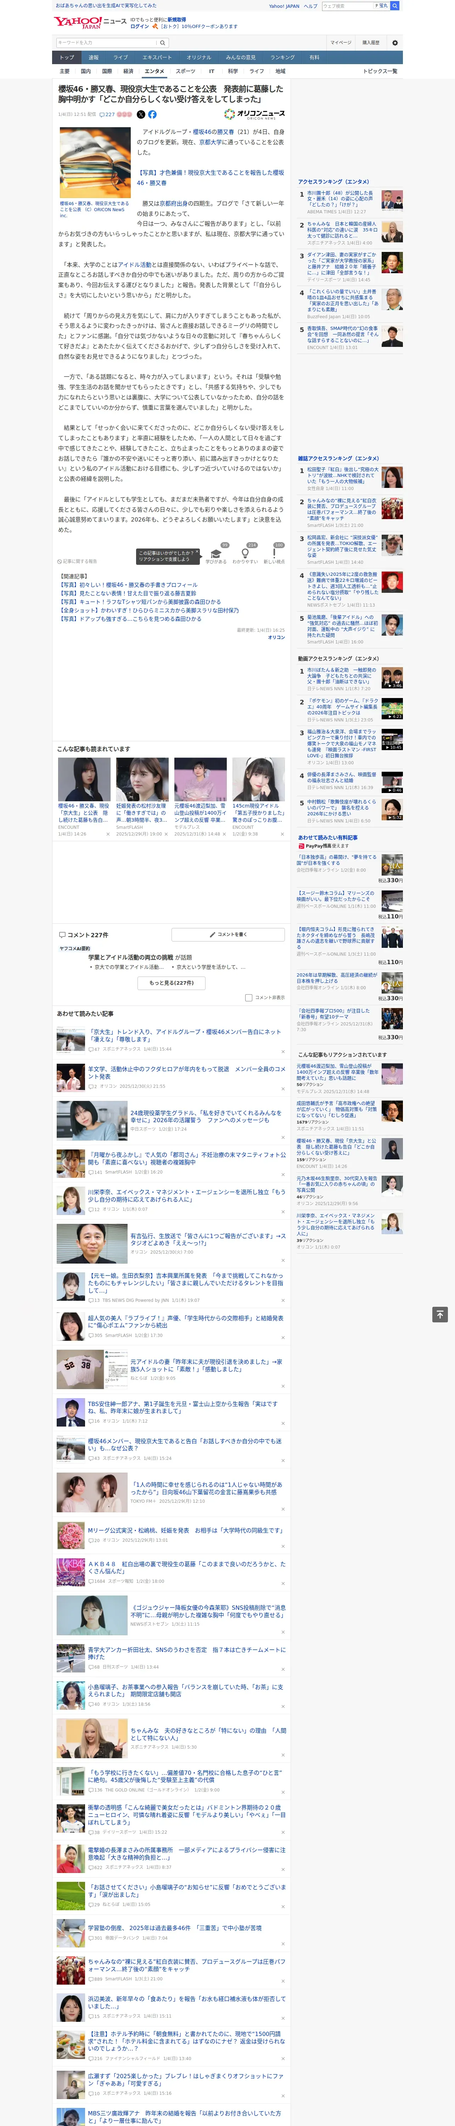Screen dimensions: 455x2126
Task: Open 145cm現役アイドル recommended article thumbnail
Action: point(258,779)
